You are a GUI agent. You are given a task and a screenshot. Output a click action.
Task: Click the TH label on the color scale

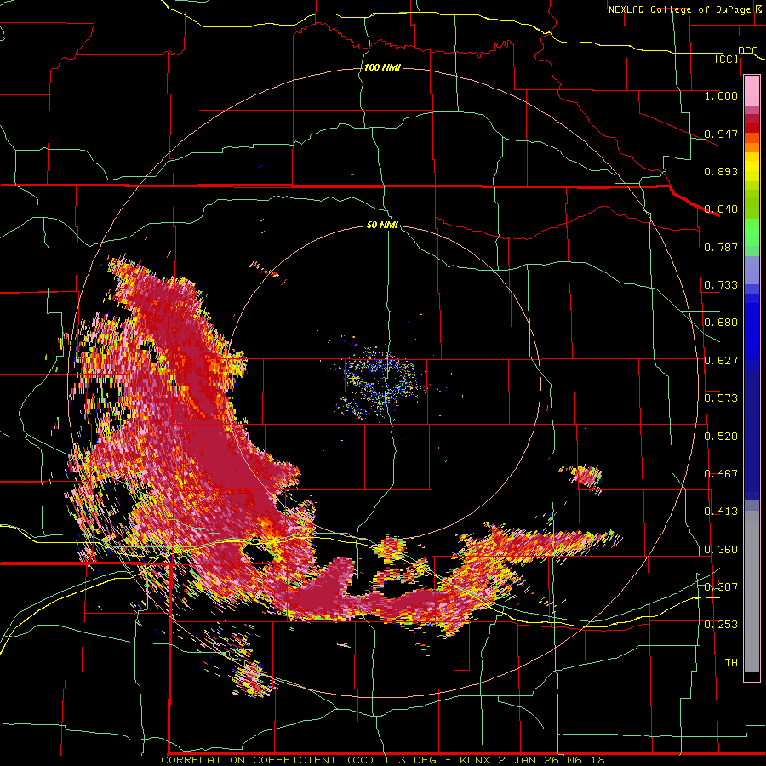pyautogui.click(x=731, y=663)
